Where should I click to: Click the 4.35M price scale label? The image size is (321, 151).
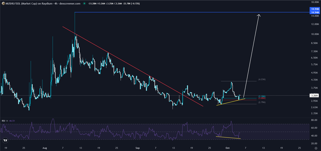pyautogui.click(x=314, y=80)
